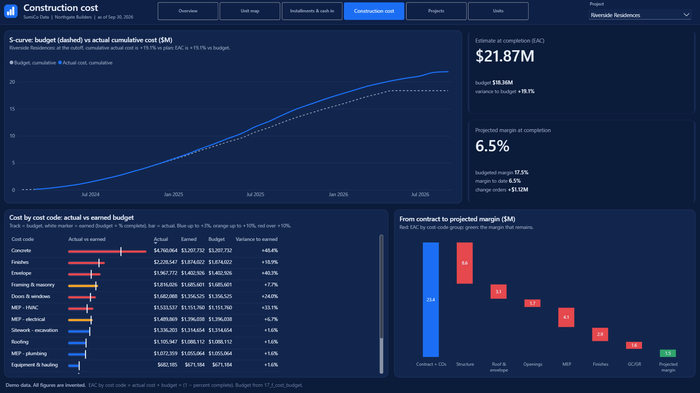Viewport: 700px width, 393px height.
Task: Click the Project dropdown chevron arrow
Action: (686, 15)
